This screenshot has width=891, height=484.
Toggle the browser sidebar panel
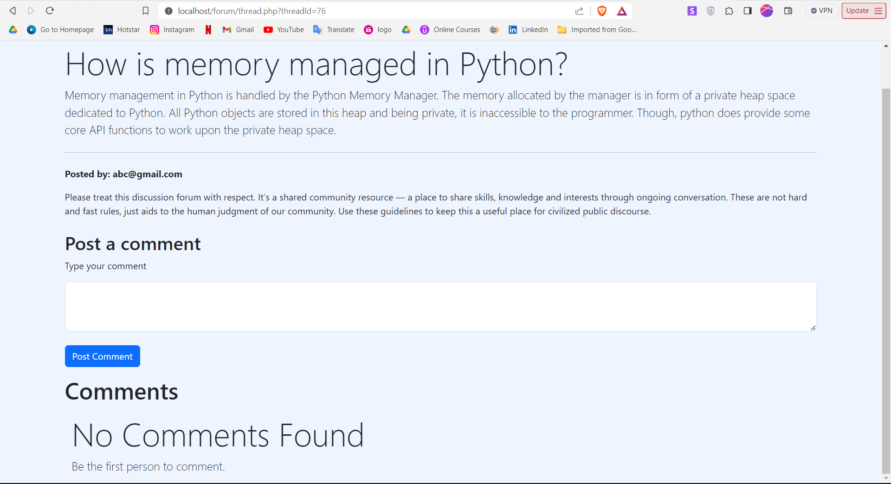click(748, 11)
